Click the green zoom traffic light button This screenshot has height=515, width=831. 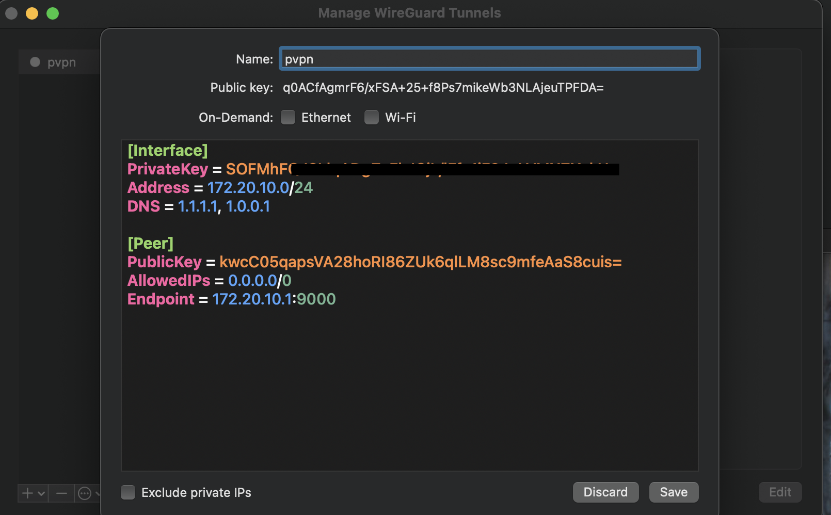52,13
